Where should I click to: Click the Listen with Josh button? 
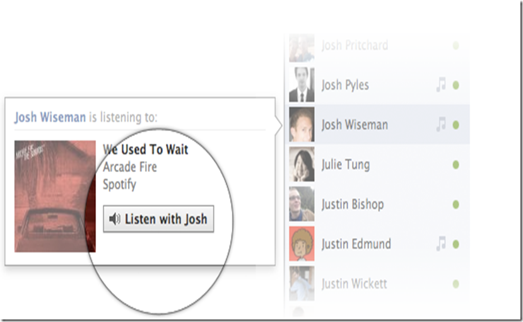click(x=158, y=219)
